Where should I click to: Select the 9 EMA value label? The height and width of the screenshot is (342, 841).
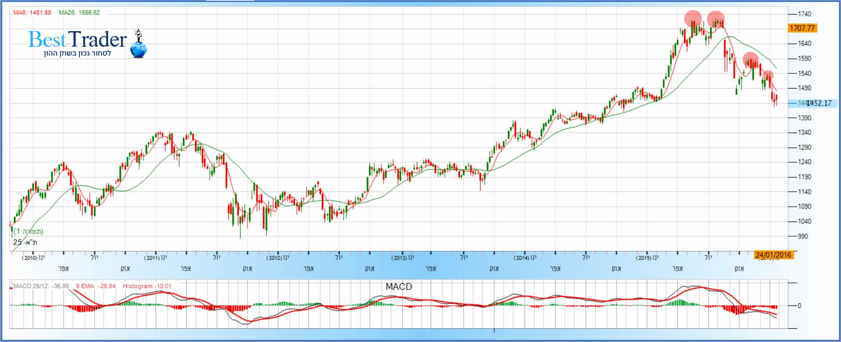(x=96, y=286)
